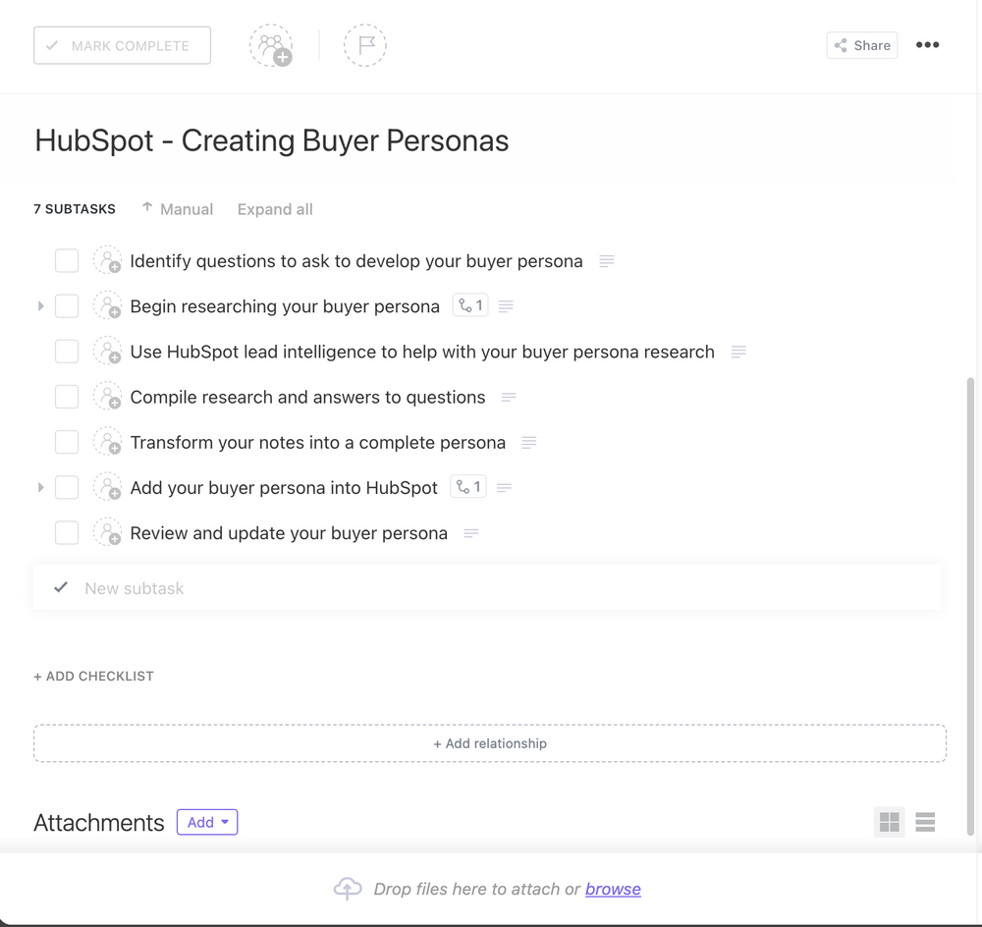Check off 'Compile research and answers' subtask
This screenshot has height=927, width=982.
coord(66,396)
